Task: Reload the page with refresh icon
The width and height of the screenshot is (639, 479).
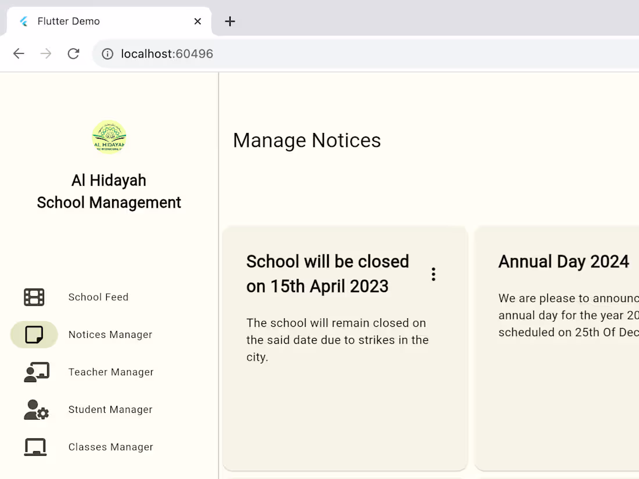Action: (73, 54)
